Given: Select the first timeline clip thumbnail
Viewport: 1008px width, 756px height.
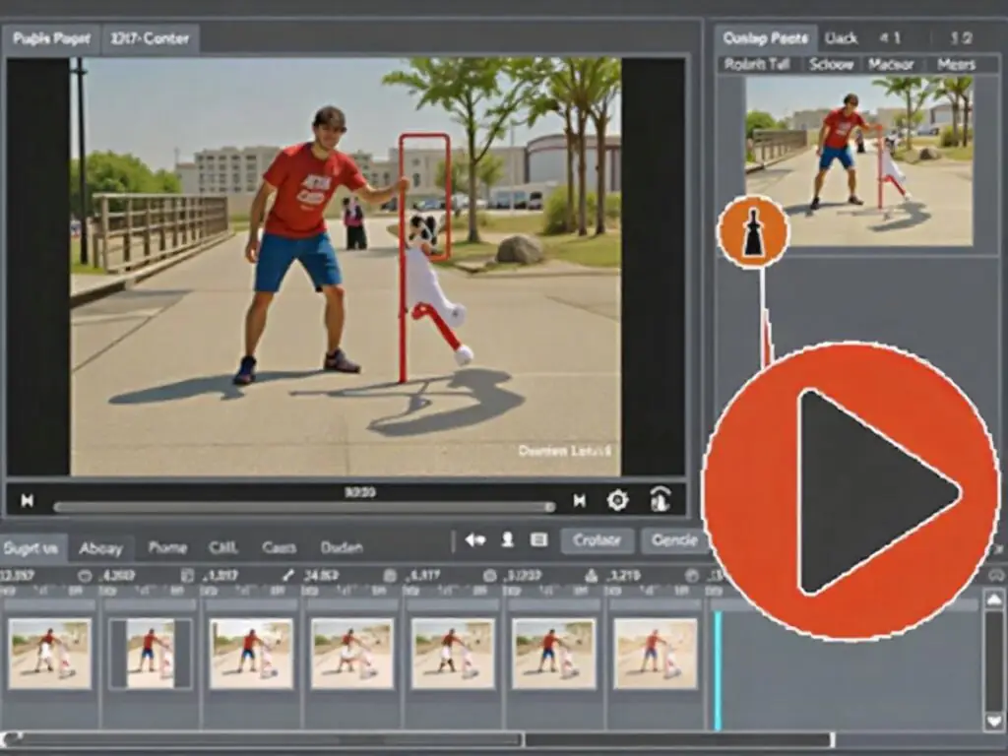Looking at the screenshot, I should (x=49, y=654).
